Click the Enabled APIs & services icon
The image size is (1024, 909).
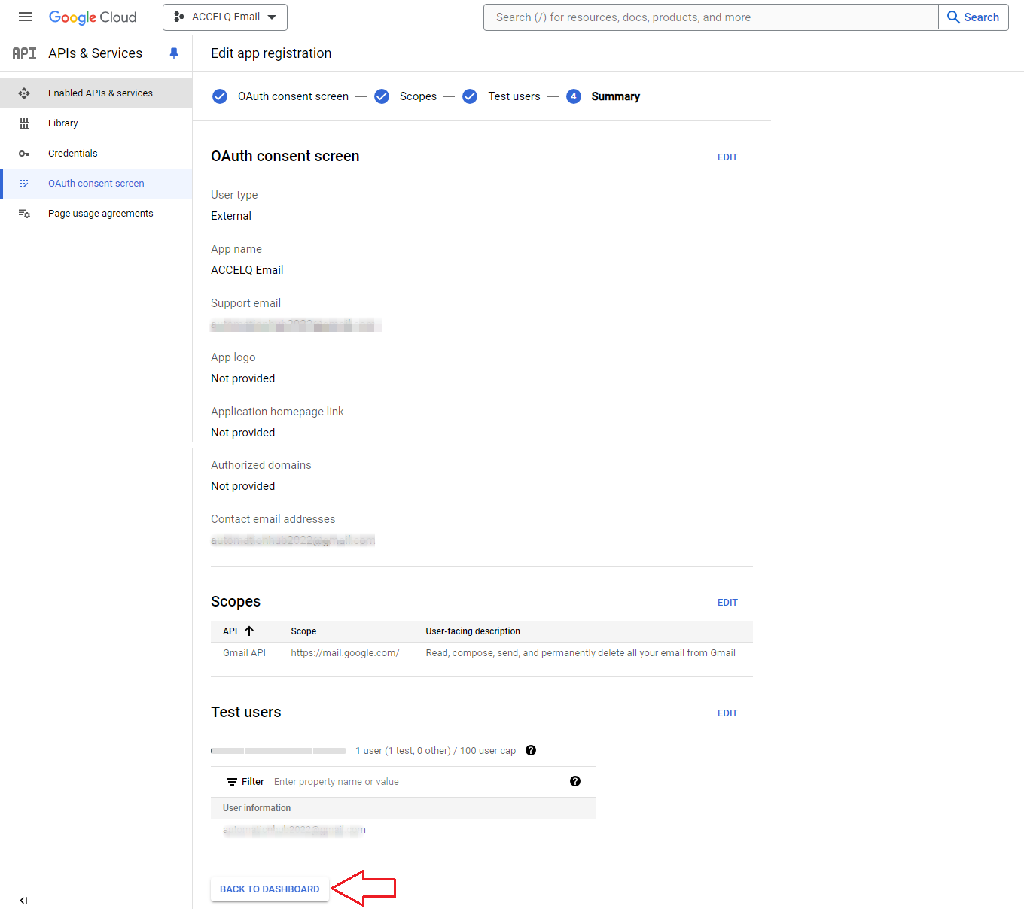pyautogui.click(x=24, y=93)
